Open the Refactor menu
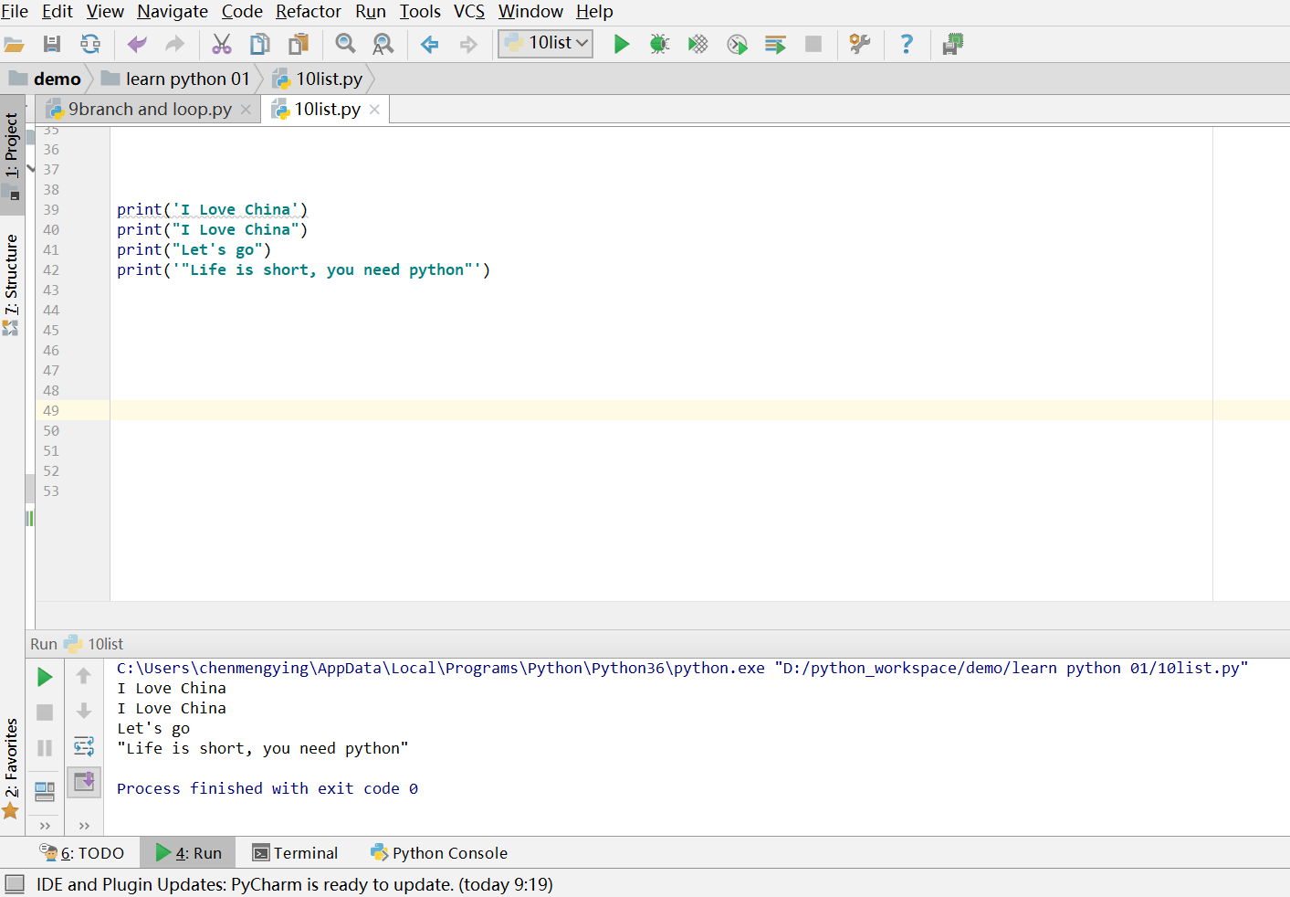Viewport: 1290px width, 897px height. coord(309,12)
